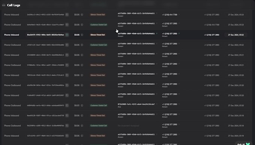Click Customer Ended Call badge for call 9b2598fa
Screen dimensions: 255x145
pyautogui.click(x=99, y=126)
